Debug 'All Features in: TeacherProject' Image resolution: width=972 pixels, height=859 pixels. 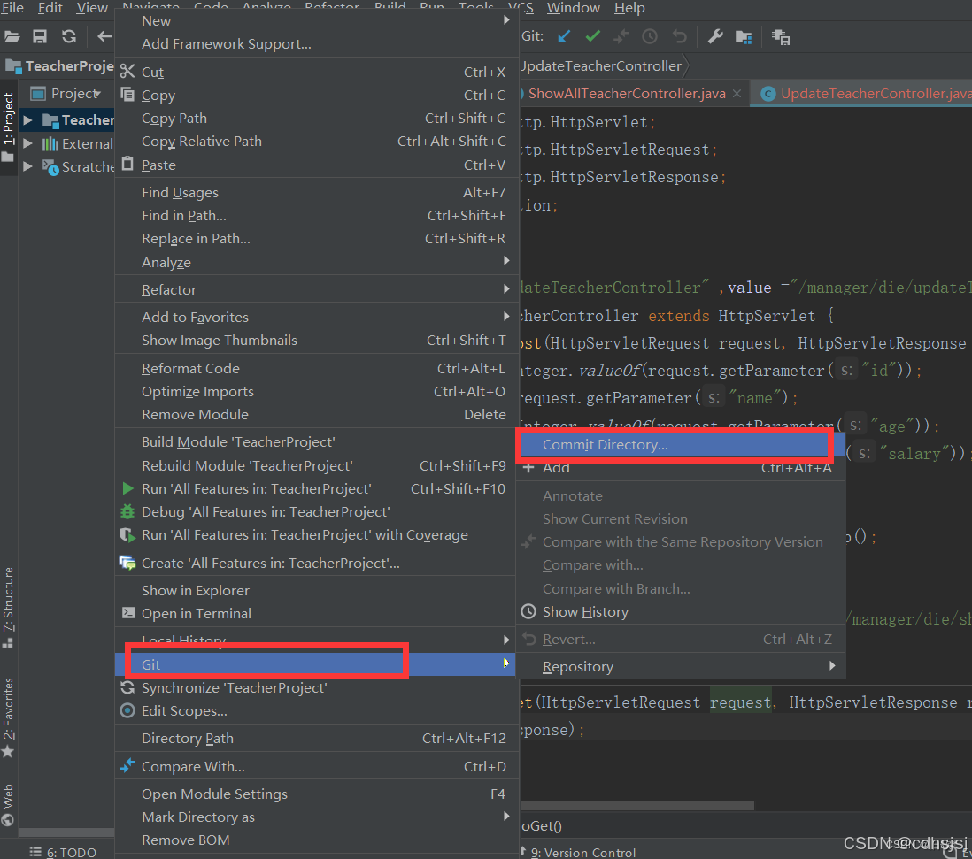tap(316, 512)
